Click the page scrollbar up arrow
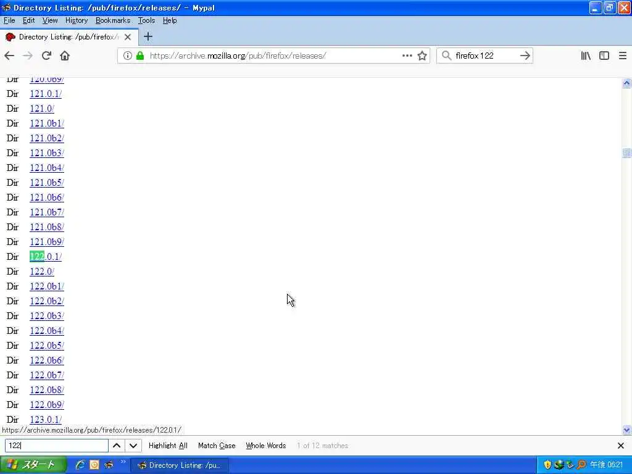This screenshot has width=632, height=474. (x=626, y=83)
